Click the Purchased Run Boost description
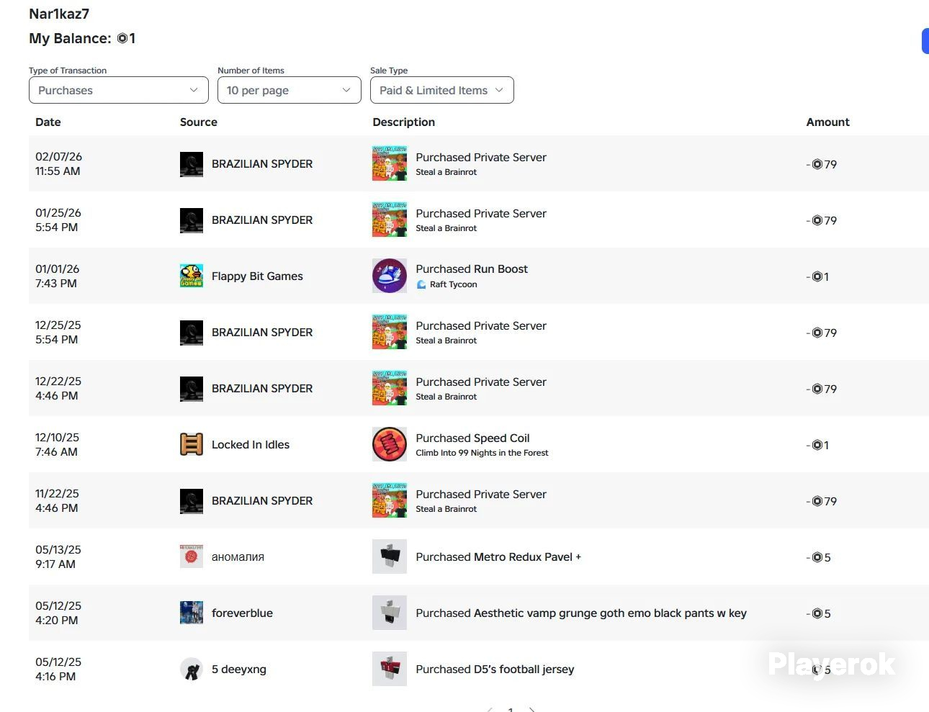Viewport: 929px width, 712px height. click(x=472, y=269)
